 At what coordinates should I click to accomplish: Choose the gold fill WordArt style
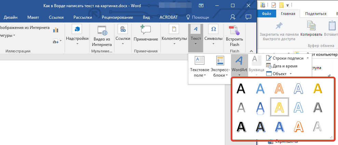tap(317, 88)
